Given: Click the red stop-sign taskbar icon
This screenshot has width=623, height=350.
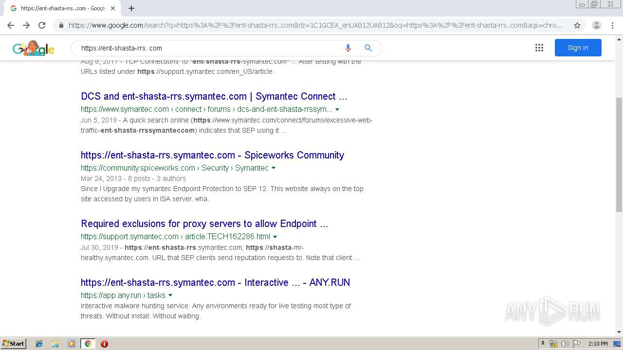Looking at the screenshot, I should pyautogui.click(x=104, y=344).
